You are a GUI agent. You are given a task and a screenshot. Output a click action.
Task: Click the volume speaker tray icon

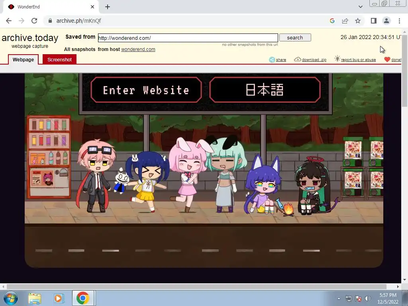click(x=368, y=298)
